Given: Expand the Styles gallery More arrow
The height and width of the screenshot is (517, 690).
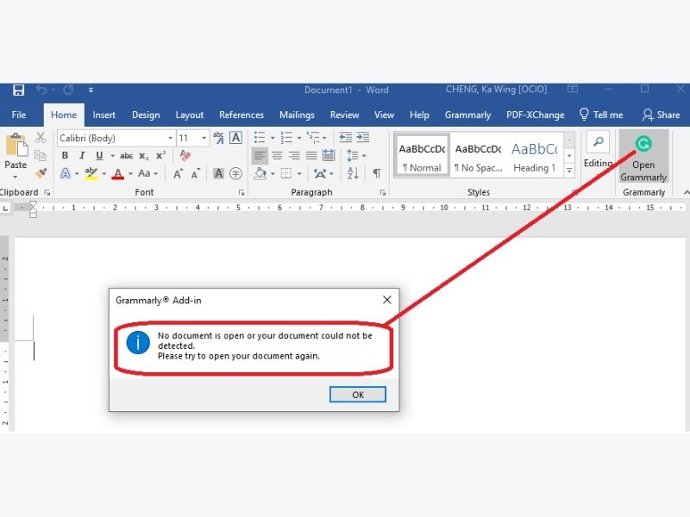Looking at the screenshot, I should (x=569, y=171).
